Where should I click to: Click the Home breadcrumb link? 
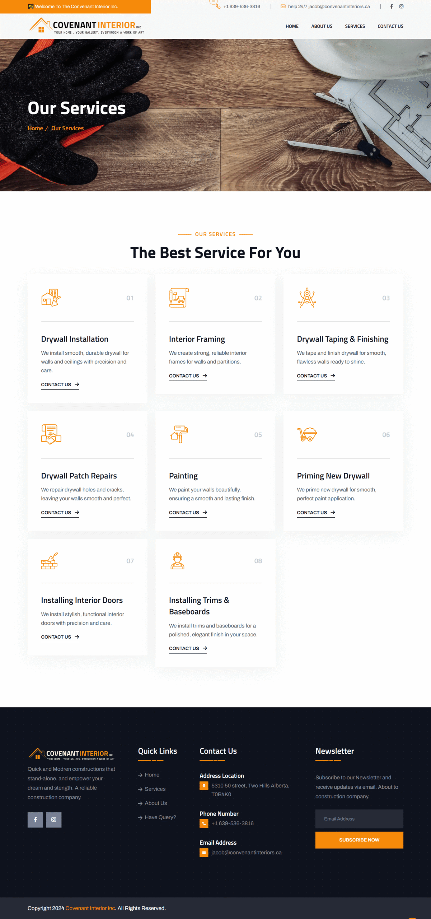(35, 128)
